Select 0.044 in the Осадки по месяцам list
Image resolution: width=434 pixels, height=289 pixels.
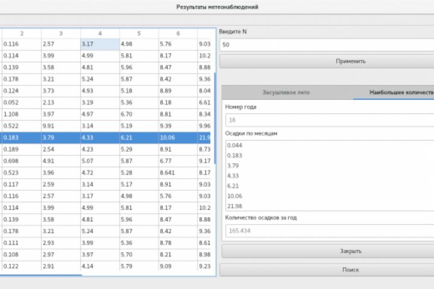click(x=330, y=145)
